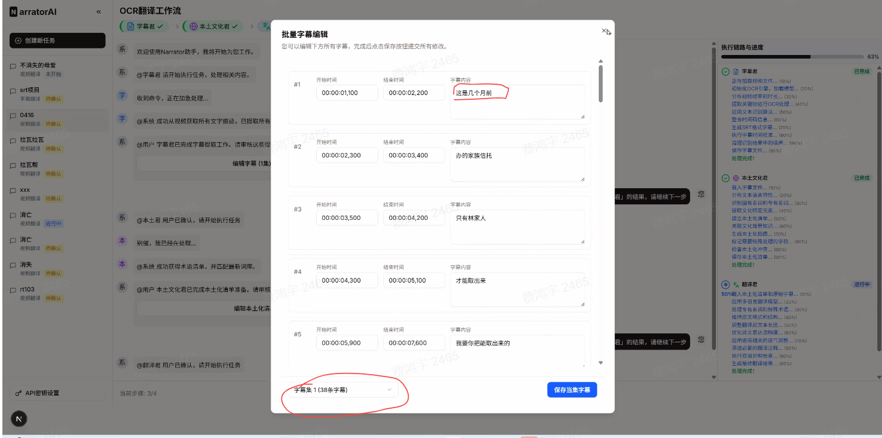Click the green check icon beside 本土文化君 in the progress panel
Viewport: 882px width, 438px height.
click(x=725, y=178)
